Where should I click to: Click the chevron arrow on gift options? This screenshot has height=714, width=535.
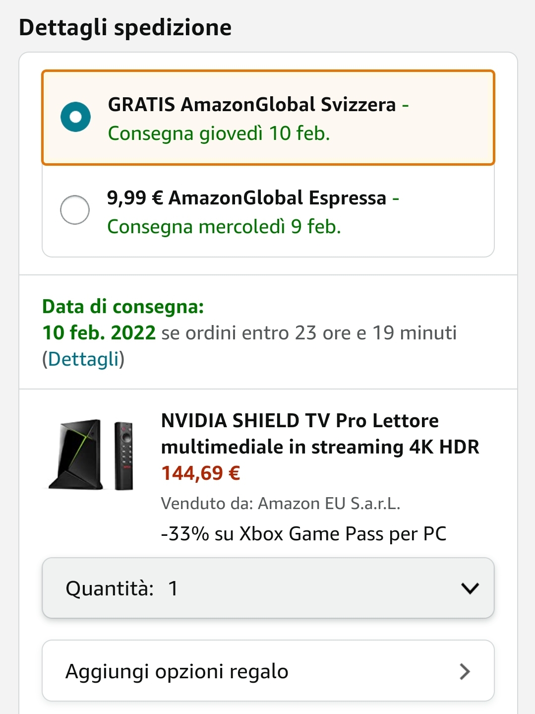click(x=465, y=671)
